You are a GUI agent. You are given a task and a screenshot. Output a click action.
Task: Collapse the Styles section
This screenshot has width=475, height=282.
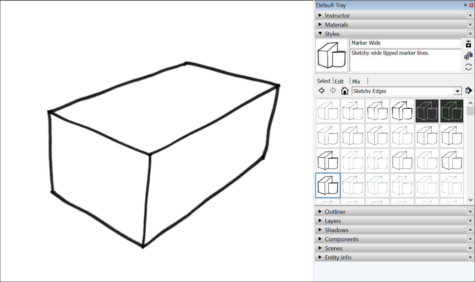click(x=320, y=33)
